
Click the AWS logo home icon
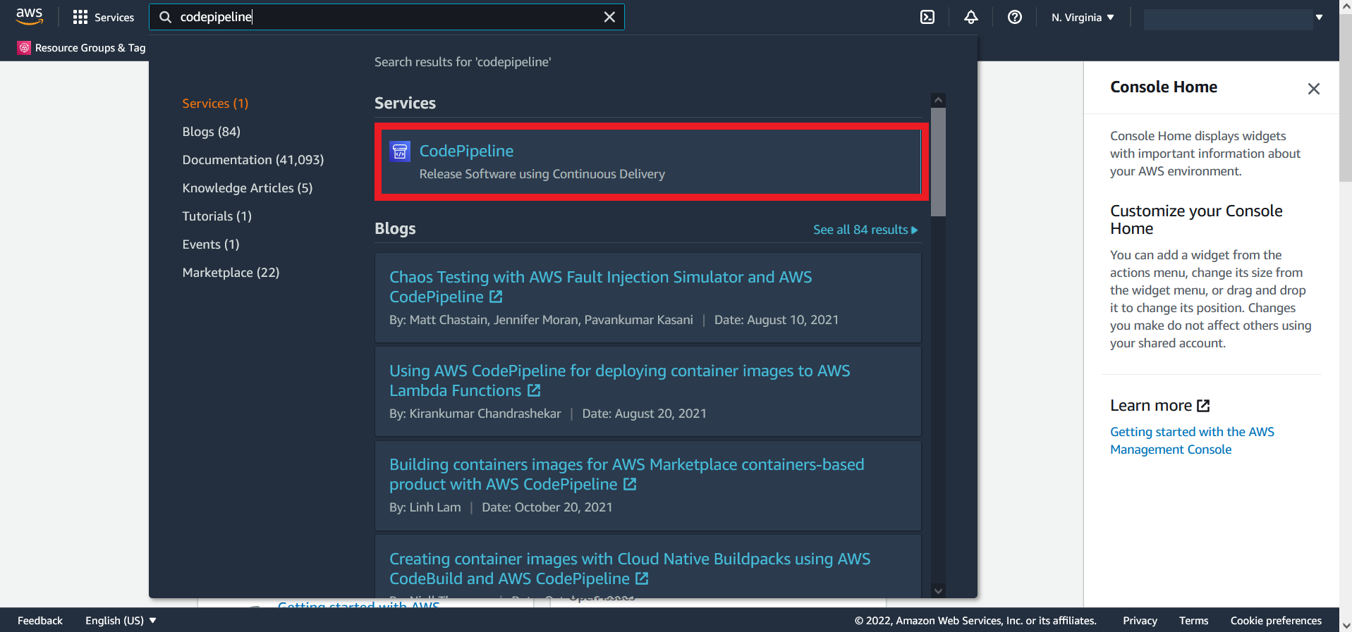[x=30, y=16]
